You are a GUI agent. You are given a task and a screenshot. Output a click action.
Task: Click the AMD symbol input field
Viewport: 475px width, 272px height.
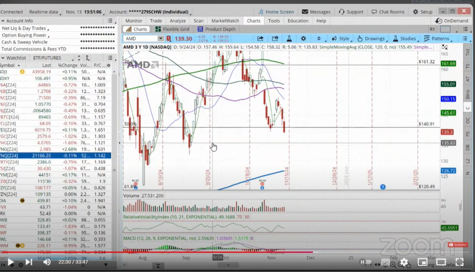[142, 38]
